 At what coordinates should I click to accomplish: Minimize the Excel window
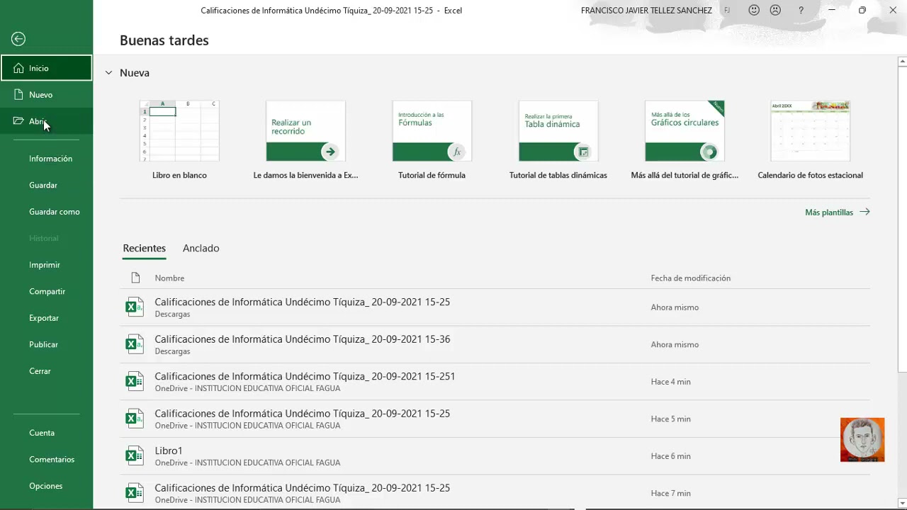tap(831, 11)
